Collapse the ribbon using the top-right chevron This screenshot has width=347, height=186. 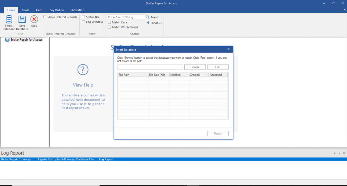click(344, 10)
